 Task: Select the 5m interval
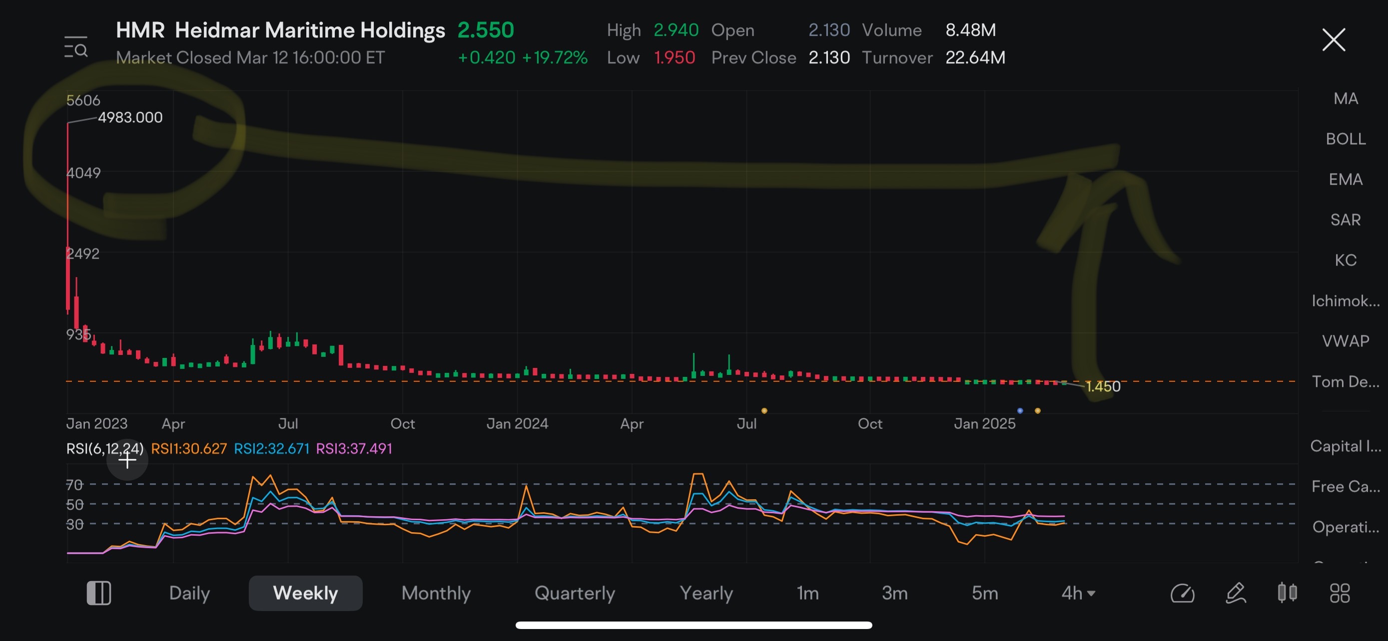[x=984, y=593]
